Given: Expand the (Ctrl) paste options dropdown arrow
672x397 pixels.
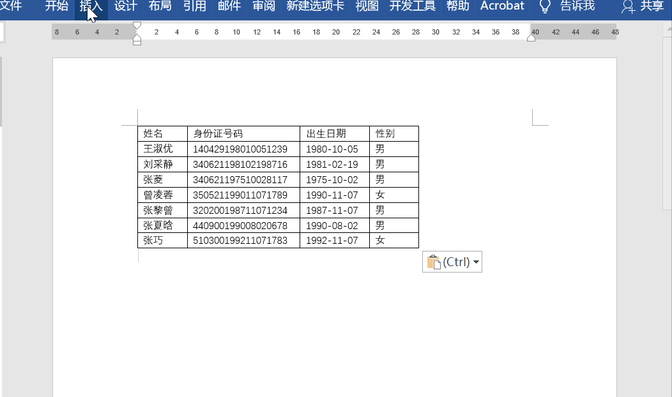Looking at the screenshot, I should pos(476,262).
